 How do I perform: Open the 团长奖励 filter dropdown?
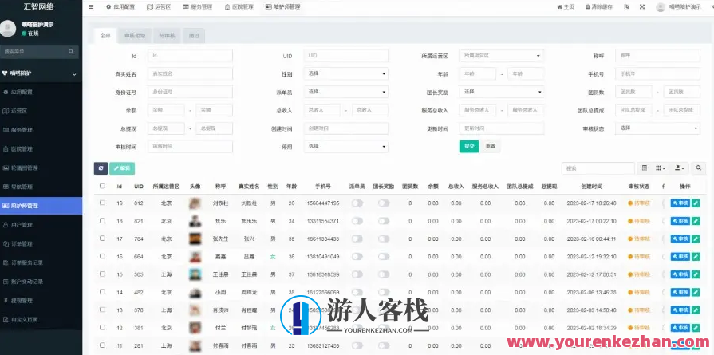click(x=501, y=92)
